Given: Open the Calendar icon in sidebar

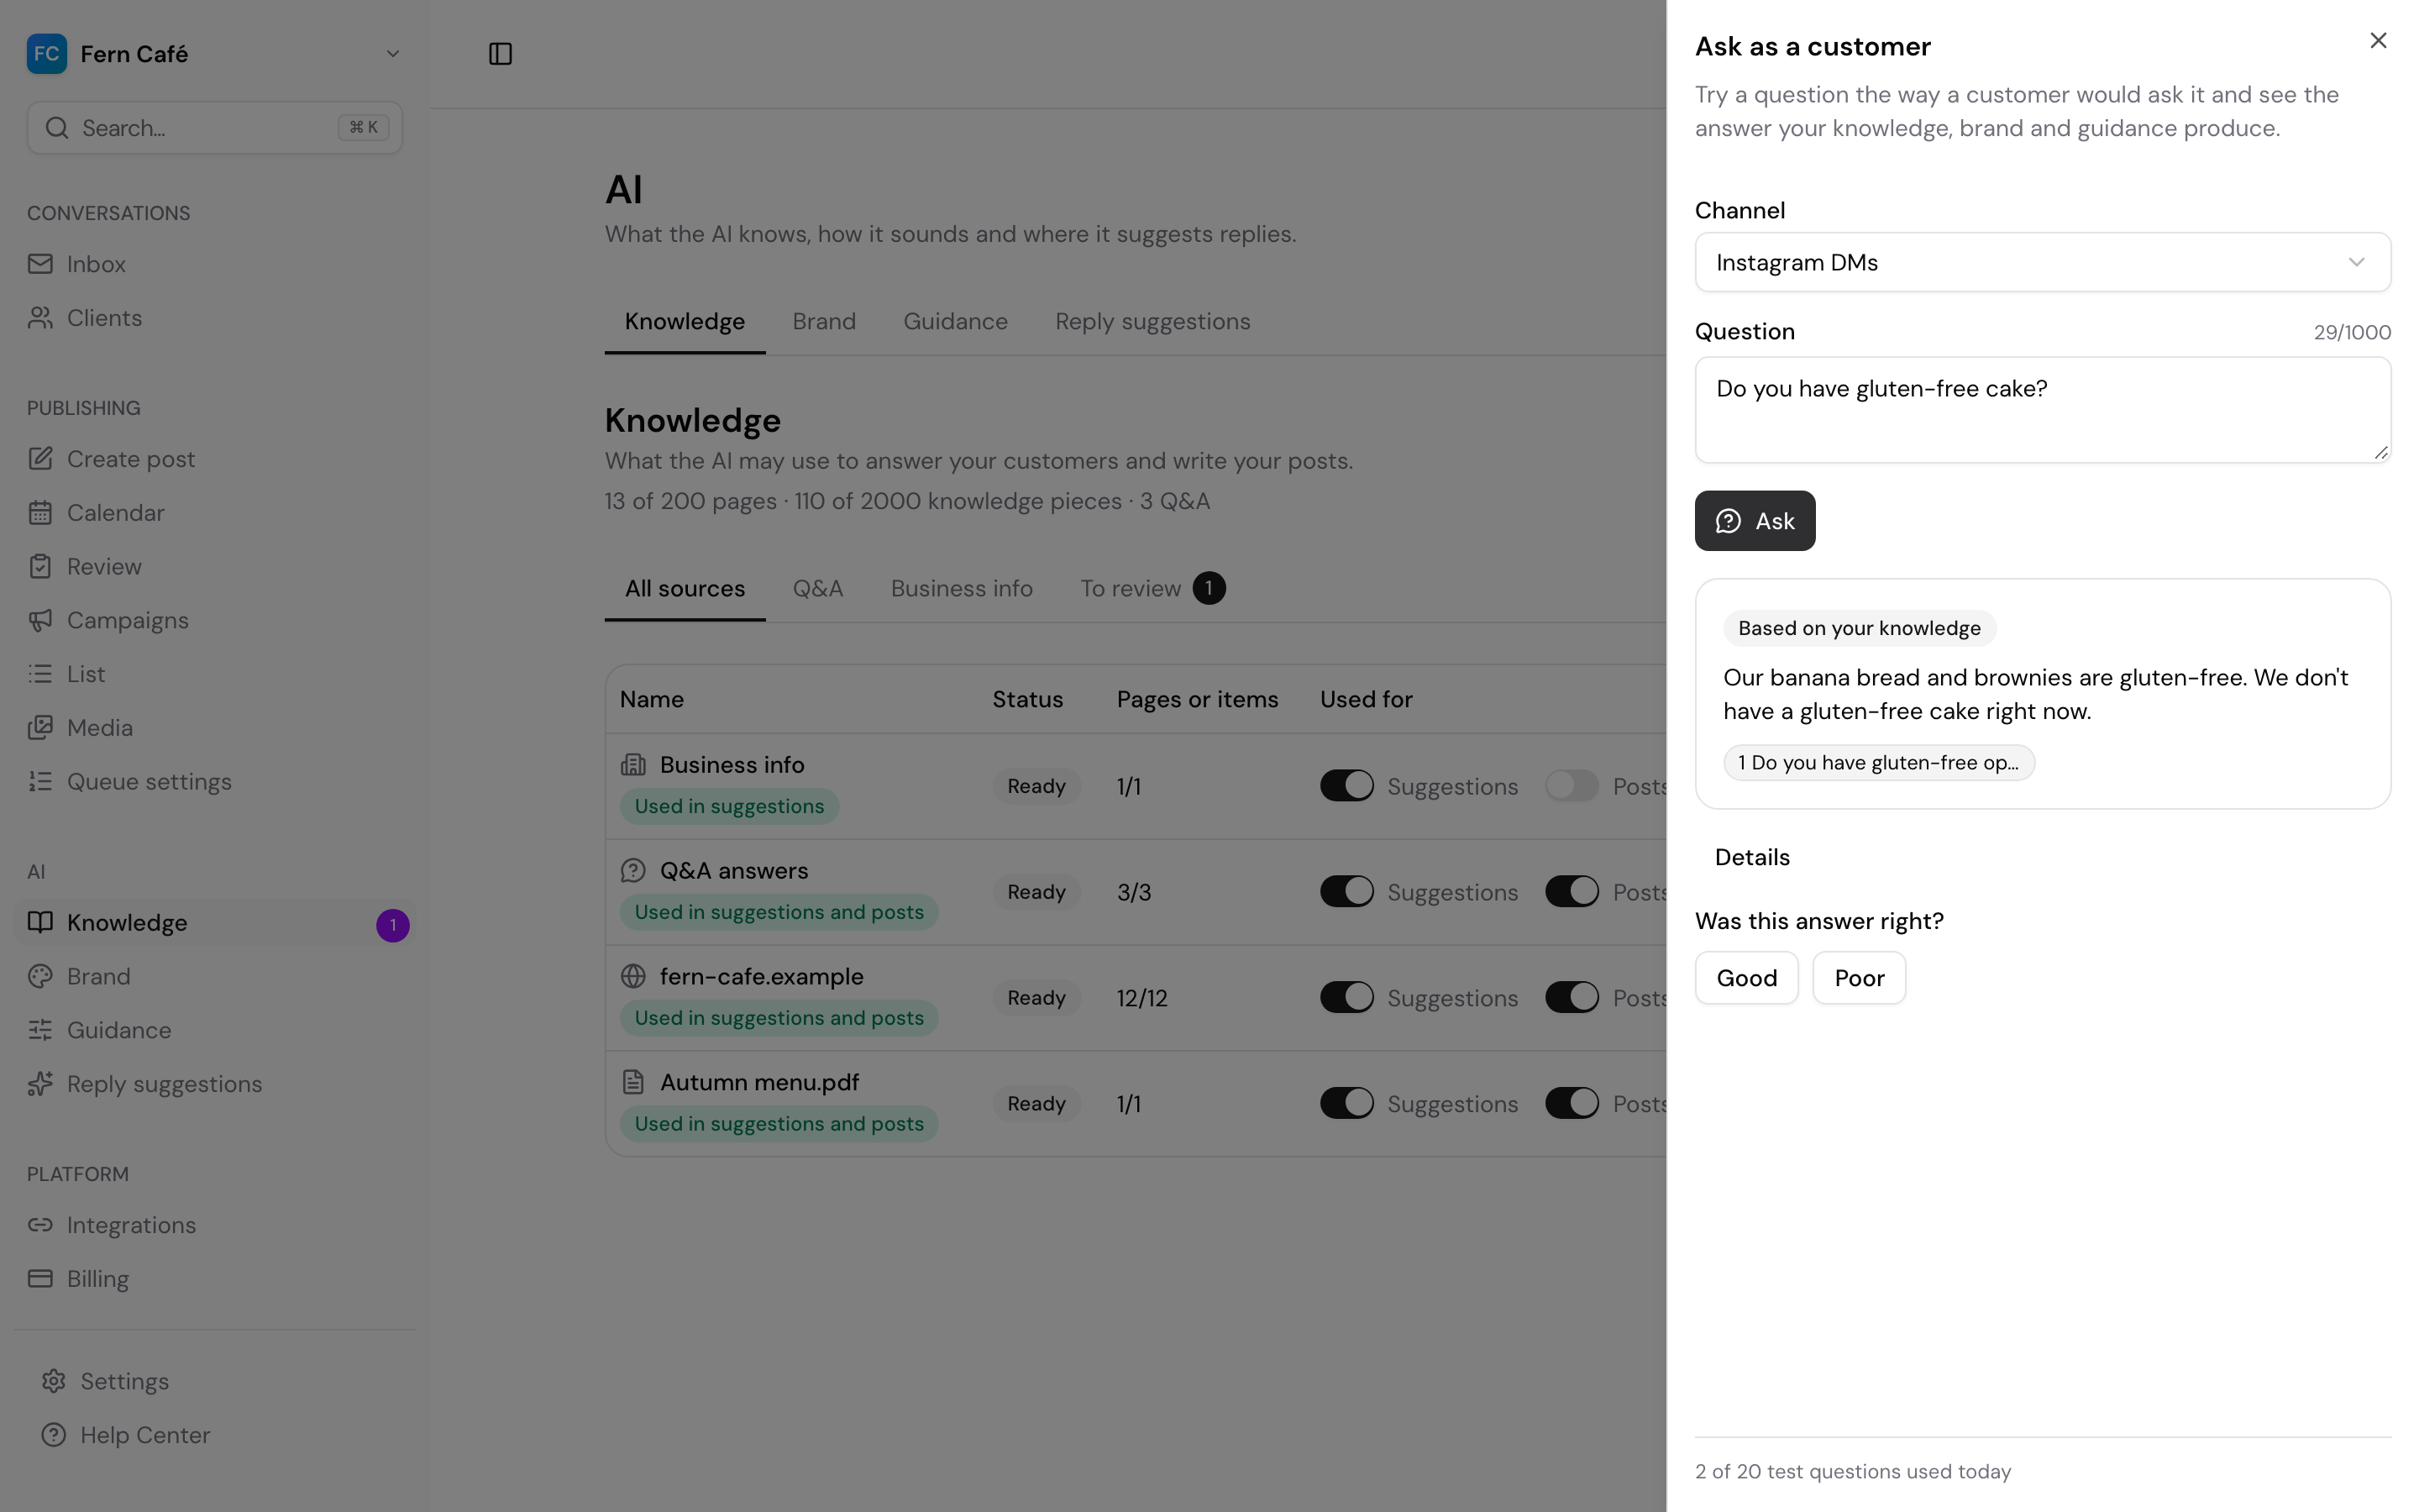Looking at the screenshot, I should coord(40,513).
